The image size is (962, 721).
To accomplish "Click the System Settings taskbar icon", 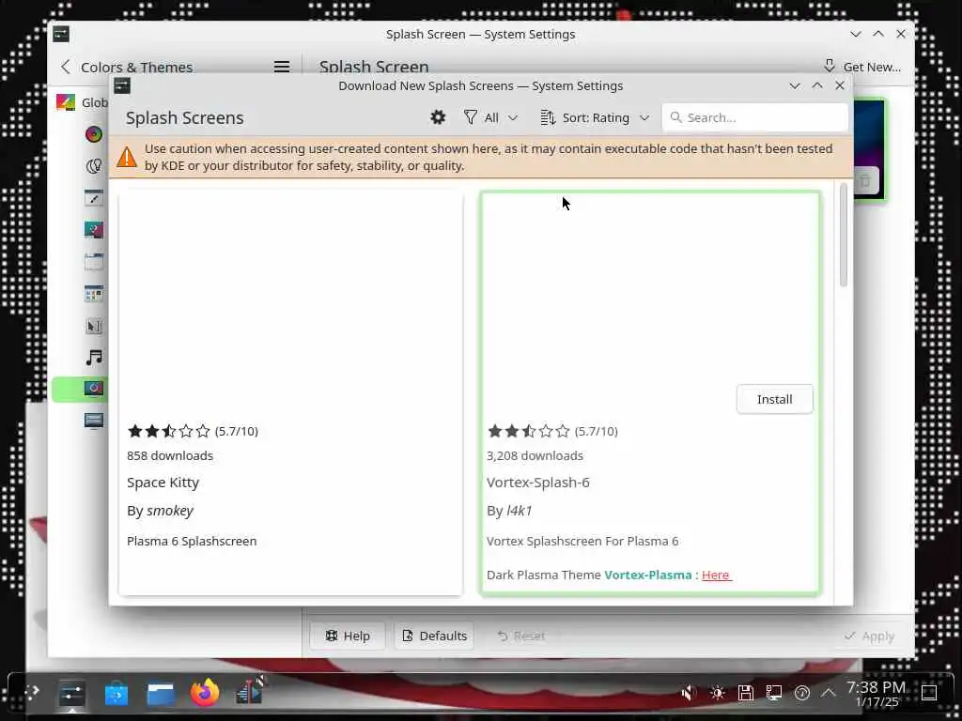I will (71, 694).
